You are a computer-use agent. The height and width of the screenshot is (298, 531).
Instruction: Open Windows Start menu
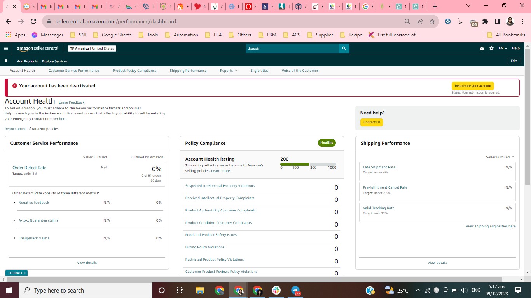pyautogui.click(x=9, y=290)
